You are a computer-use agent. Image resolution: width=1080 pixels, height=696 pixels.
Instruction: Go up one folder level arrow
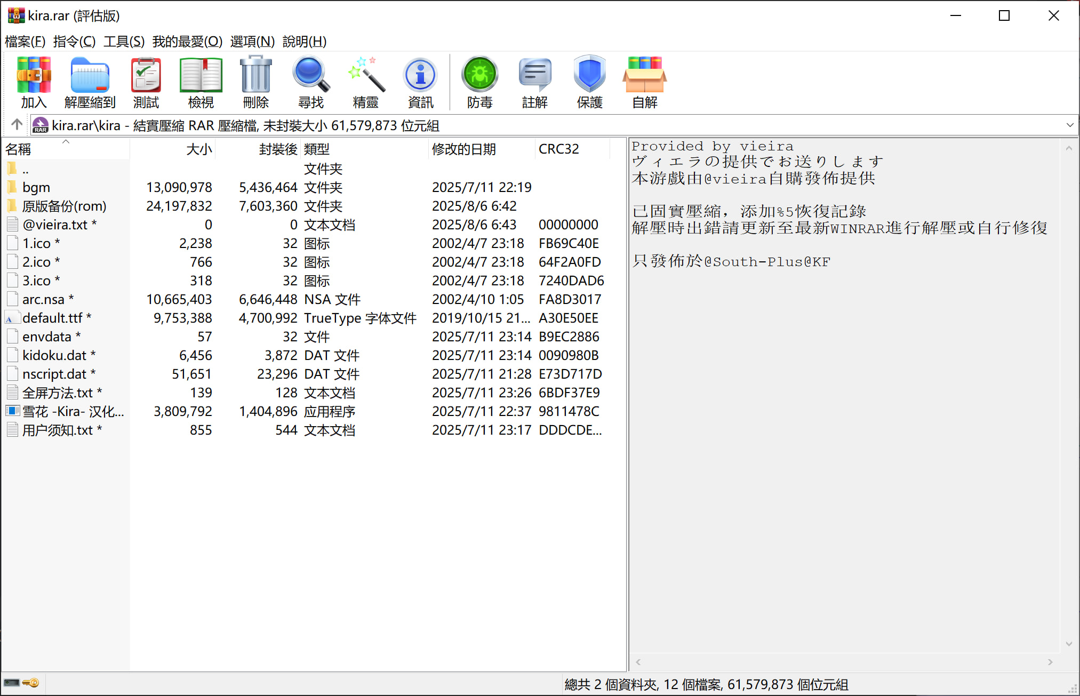[x=17, y=125]
